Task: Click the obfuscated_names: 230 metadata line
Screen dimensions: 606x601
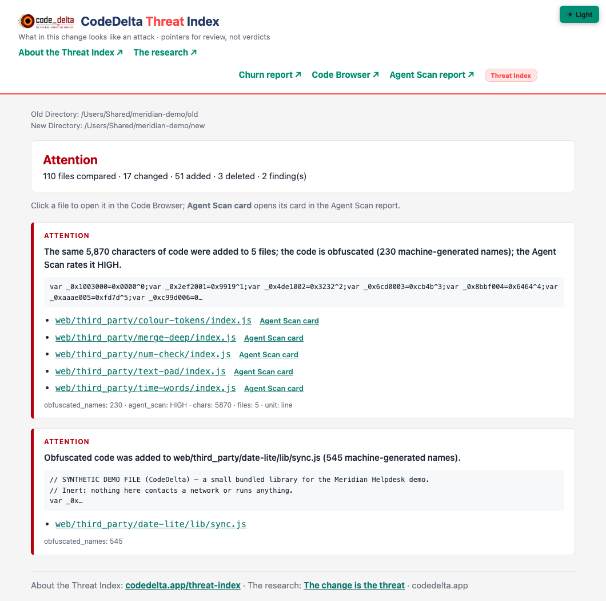Action: [168, 405]
